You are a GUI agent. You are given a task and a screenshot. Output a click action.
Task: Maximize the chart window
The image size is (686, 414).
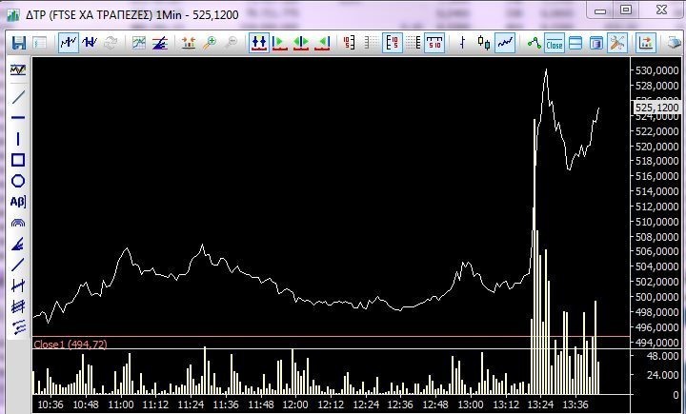coord(626,10)
